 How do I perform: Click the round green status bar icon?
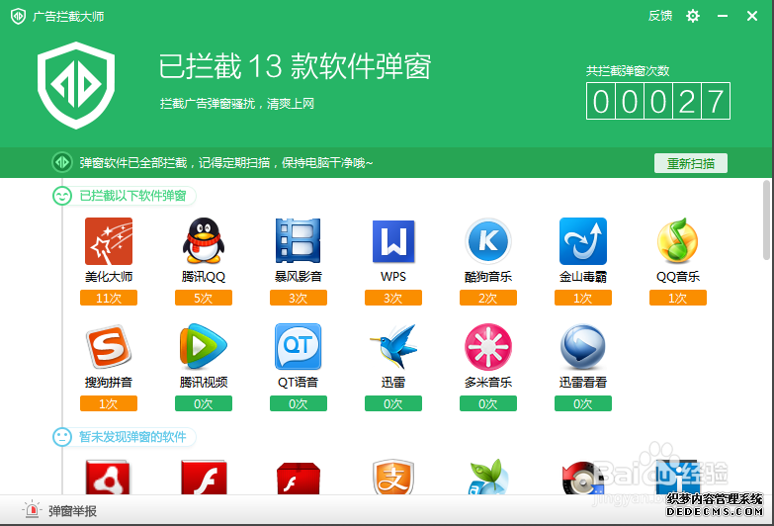[x=62, y=162]
